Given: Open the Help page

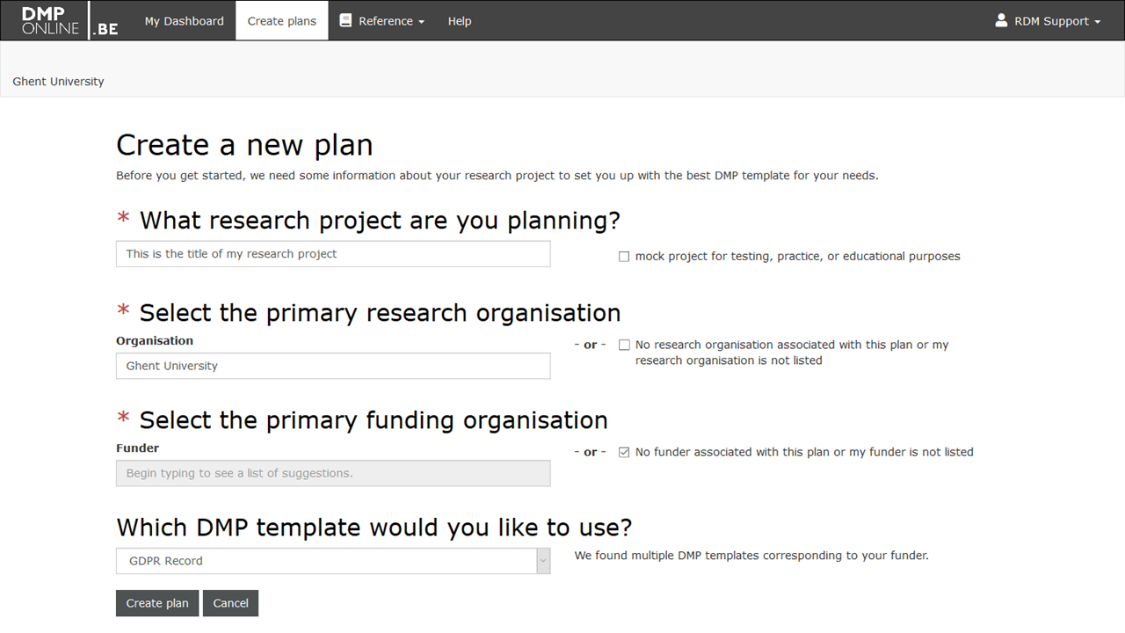Looking at the screenshot, I should coord(460,21).
